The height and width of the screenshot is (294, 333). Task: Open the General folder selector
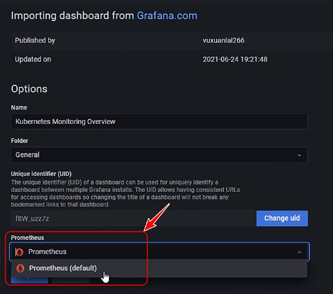(x=159, y=155)
